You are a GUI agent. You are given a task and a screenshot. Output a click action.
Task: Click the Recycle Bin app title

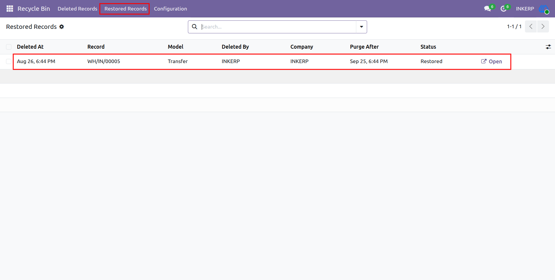click(x=34, y=9)
